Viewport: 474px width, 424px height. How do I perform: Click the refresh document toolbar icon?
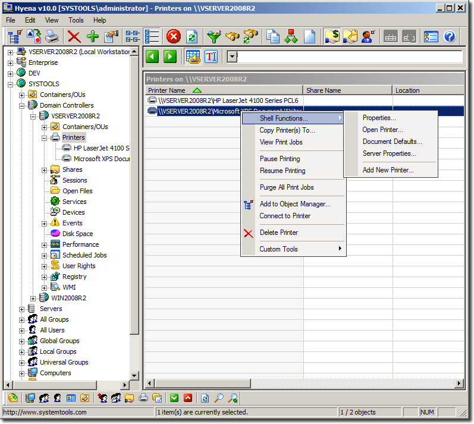(192, 37)
